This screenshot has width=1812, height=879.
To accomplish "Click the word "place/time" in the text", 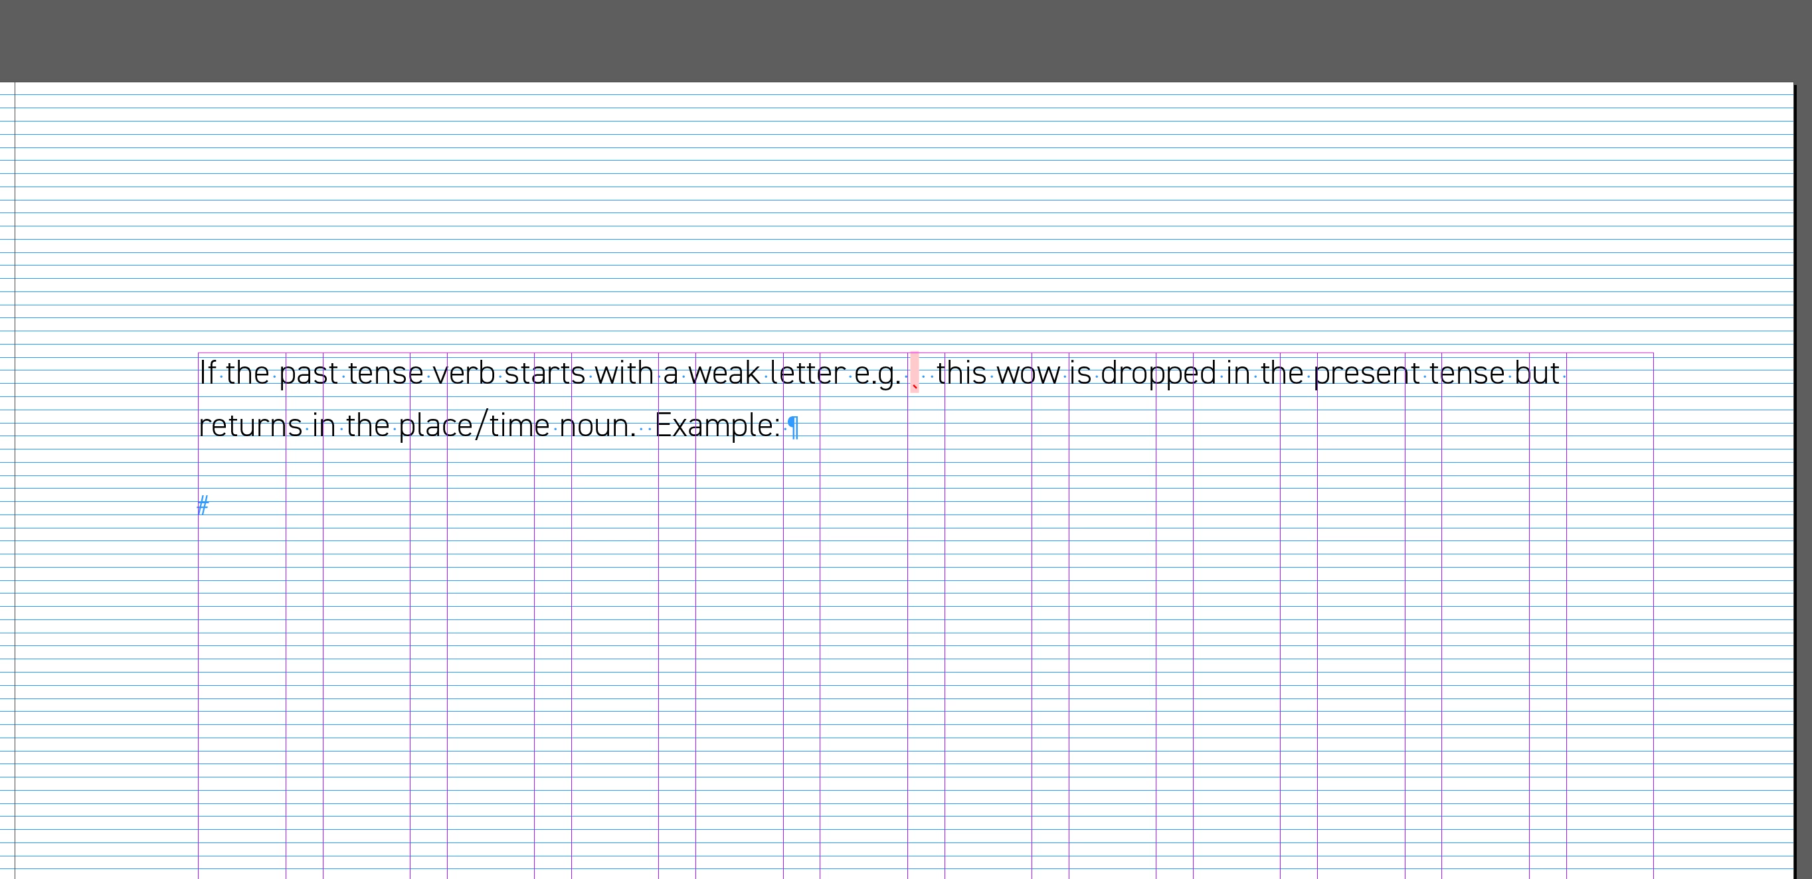I will 474,426.
